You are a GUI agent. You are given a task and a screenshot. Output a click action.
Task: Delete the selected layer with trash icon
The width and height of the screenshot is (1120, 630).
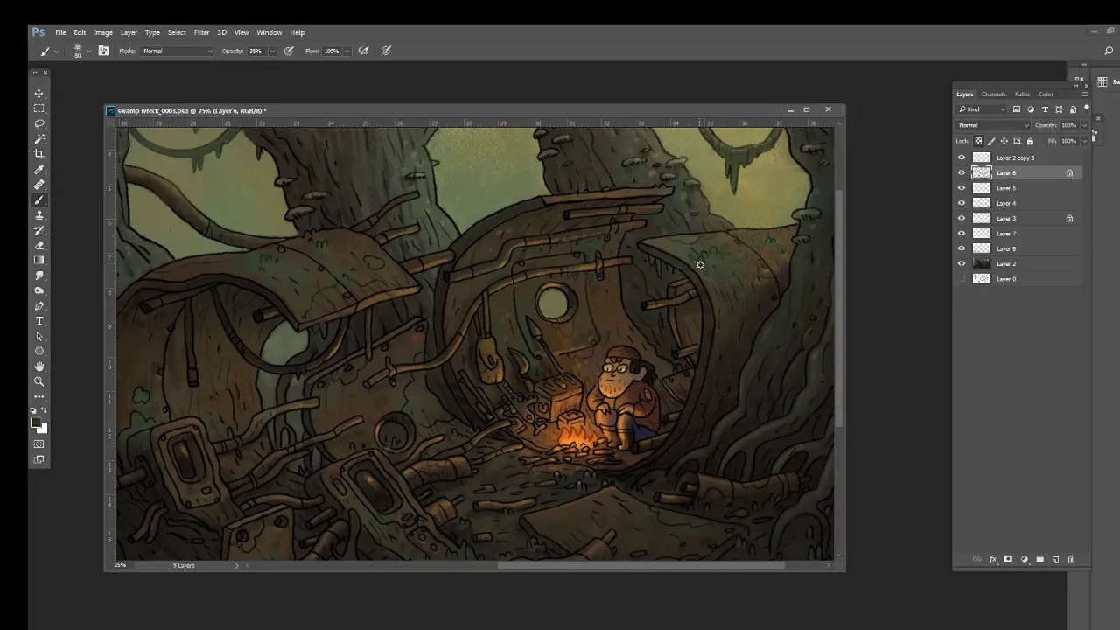[x=1071, y=559]
